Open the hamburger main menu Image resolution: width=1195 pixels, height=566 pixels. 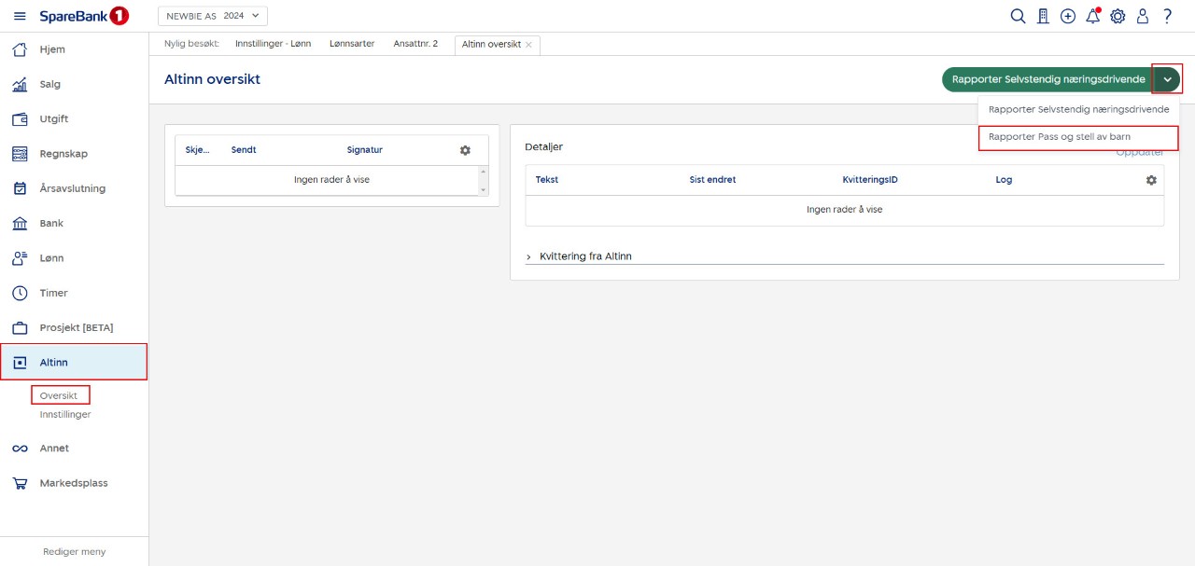20,17
